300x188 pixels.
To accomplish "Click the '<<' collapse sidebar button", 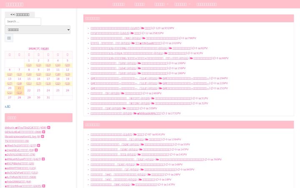I will point(20,15).
